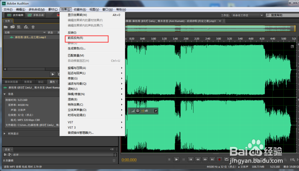Click the new file icon in Files panel

[19, 27]
